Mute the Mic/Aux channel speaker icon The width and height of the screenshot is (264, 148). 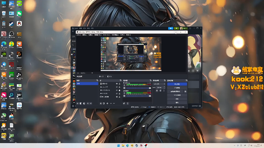click(124, 88)
